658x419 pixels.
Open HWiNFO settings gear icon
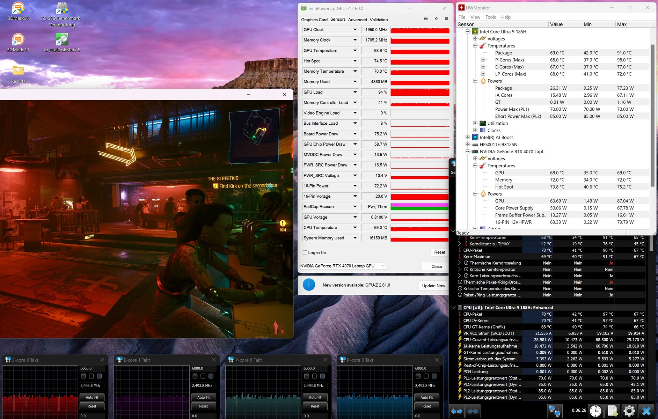click(x=629, y=411)
